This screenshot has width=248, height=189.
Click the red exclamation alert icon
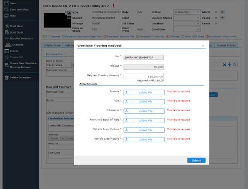click(113, 6)
